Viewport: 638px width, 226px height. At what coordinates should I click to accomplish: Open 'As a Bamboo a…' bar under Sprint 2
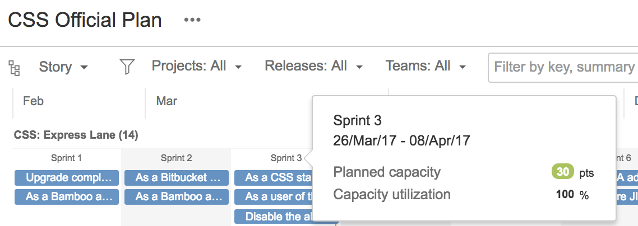point(177,197)
